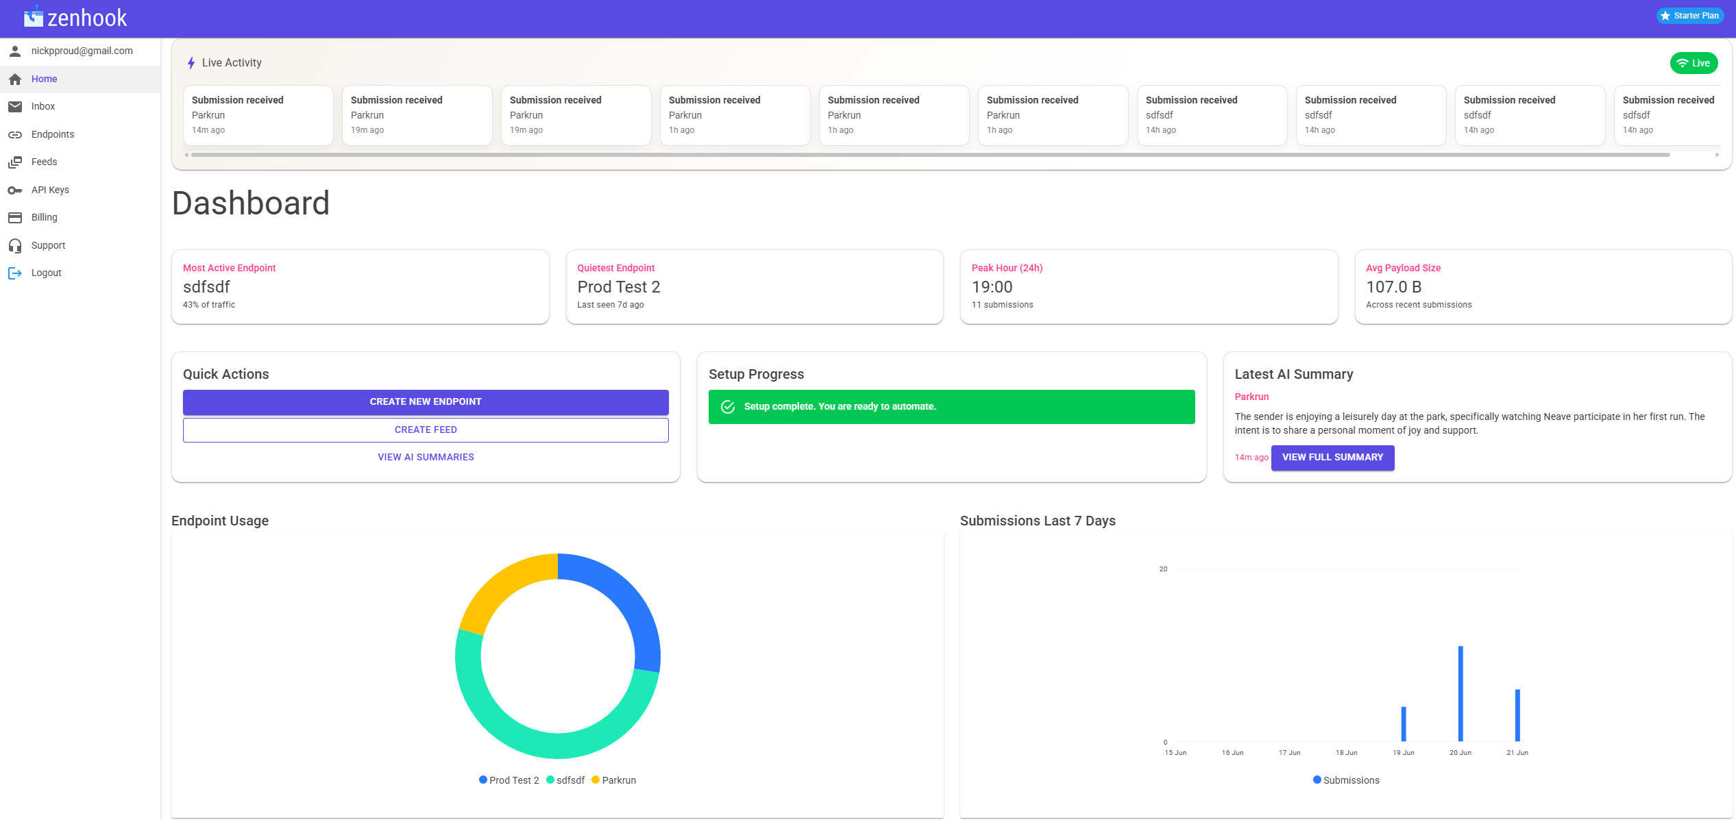Open View AI Summaries link
1736x820 pixels.
click(426, 458)
